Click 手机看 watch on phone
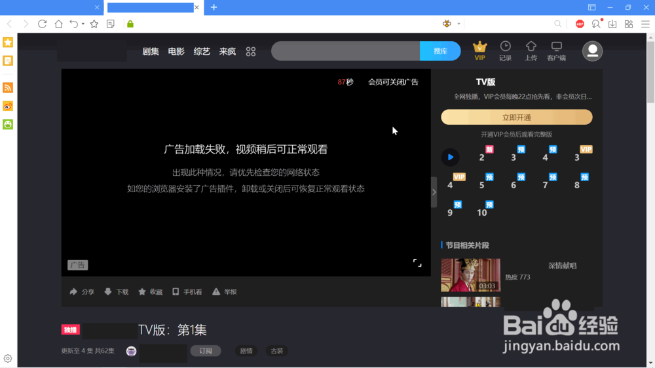The image size is (655, 368). [187, 292]
